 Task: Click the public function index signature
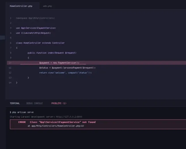coord(52,53)
